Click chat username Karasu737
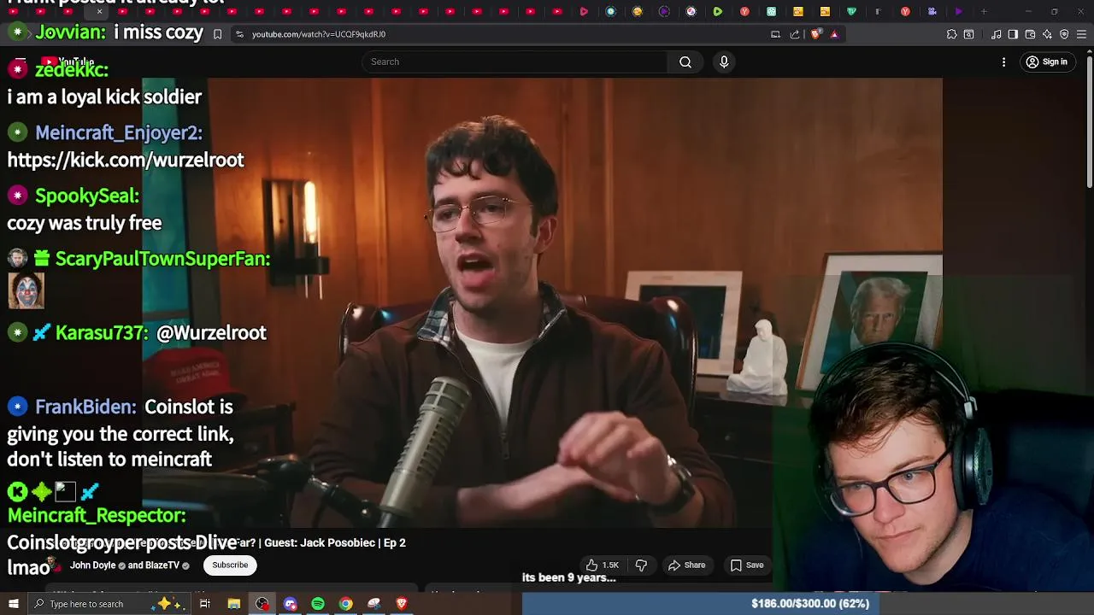This screenshot has height=615, width=1094. pos(102,333)
